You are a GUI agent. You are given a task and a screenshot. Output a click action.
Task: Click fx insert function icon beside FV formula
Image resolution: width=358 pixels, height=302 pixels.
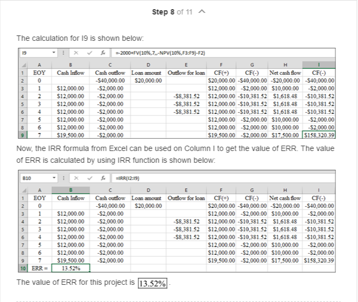point(103,53)
